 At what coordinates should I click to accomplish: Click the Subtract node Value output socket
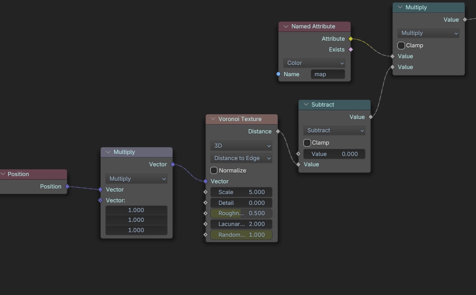click(370, 117)
